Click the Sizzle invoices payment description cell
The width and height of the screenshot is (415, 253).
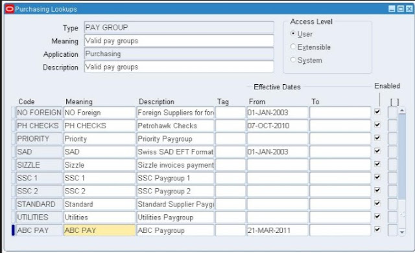(x=175, y=165)
